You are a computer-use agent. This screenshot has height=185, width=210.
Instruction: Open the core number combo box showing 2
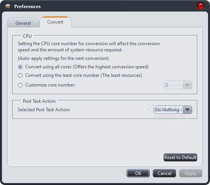tap(178, 85)
